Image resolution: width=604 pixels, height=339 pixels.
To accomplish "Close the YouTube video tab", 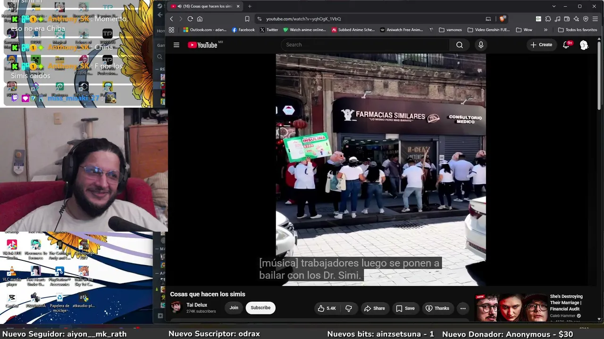I will tap(238, 6).
